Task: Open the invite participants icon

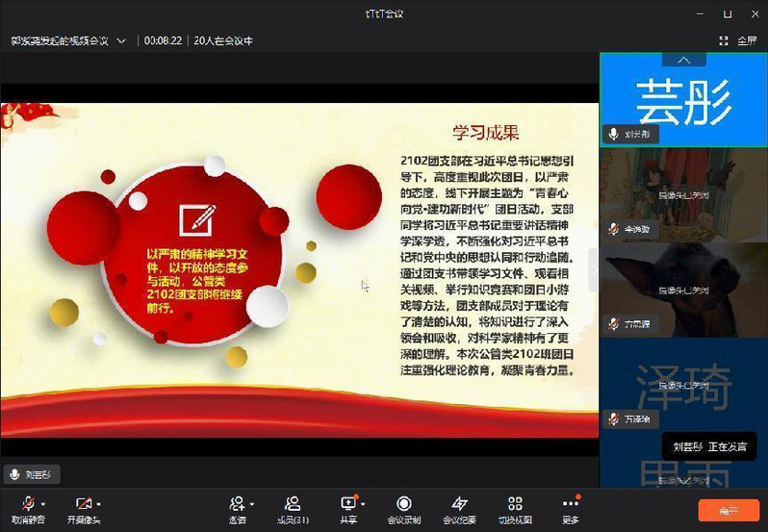Action: (x=237, y=503)
